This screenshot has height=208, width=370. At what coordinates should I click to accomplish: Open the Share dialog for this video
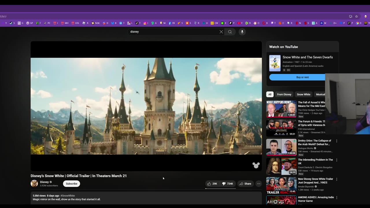point(245,184)
